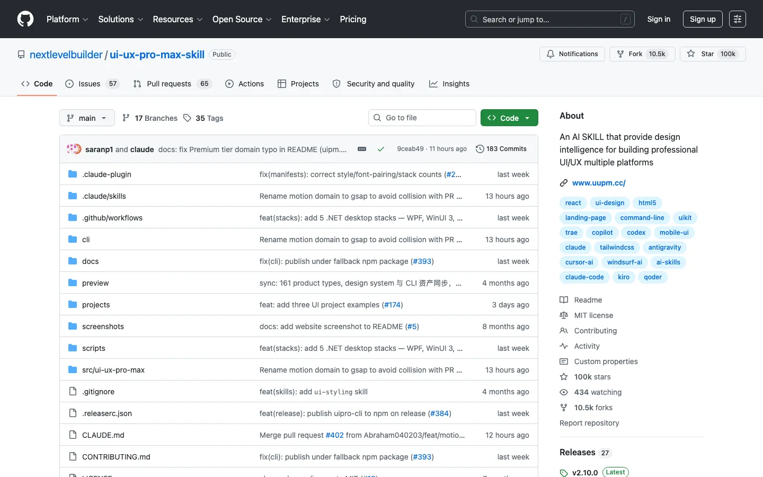The height and width of the screenshot is (477, 763).
Task: Open the src/ui-ux-pro-max folder
Action: tap(113, 370)
